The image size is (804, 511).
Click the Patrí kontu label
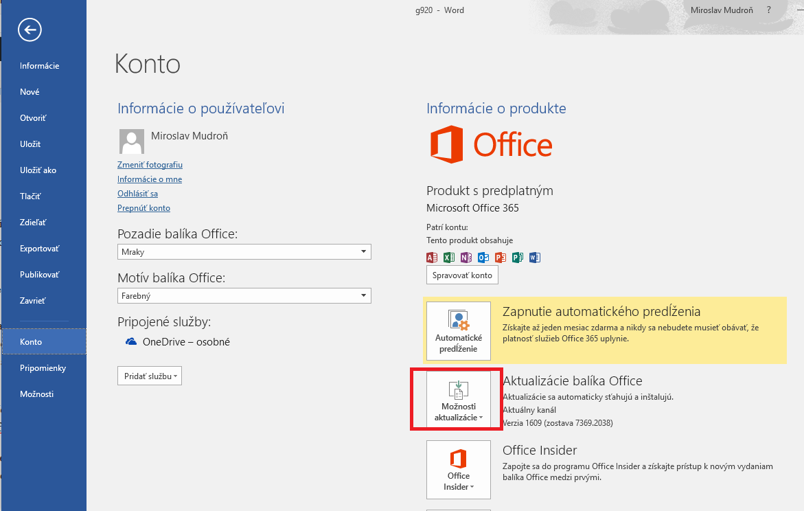pos(447,227)
